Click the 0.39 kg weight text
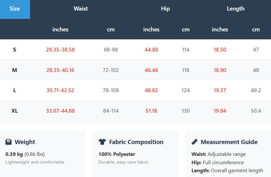This screenshot has height=177, width=271. [14, 154]
